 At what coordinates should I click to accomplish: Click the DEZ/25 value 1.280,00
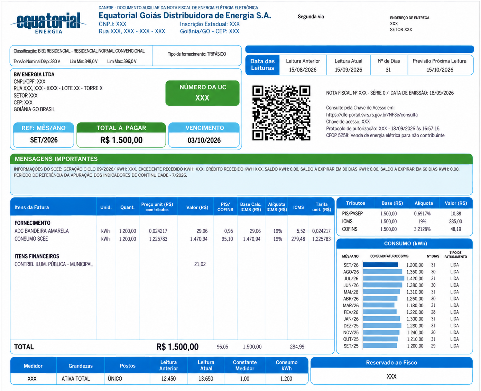(x=415, y=326)
